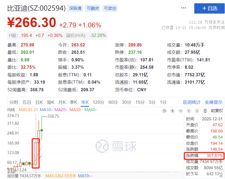Image resolution: width=225 pixels, height=179 pixels.
Task: Switch to the 5分 chart tab
Action: [152, 102]
